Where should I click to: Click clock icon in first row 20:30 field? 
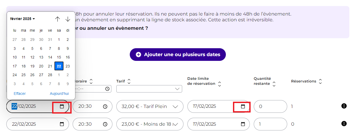tap(105, 106)
